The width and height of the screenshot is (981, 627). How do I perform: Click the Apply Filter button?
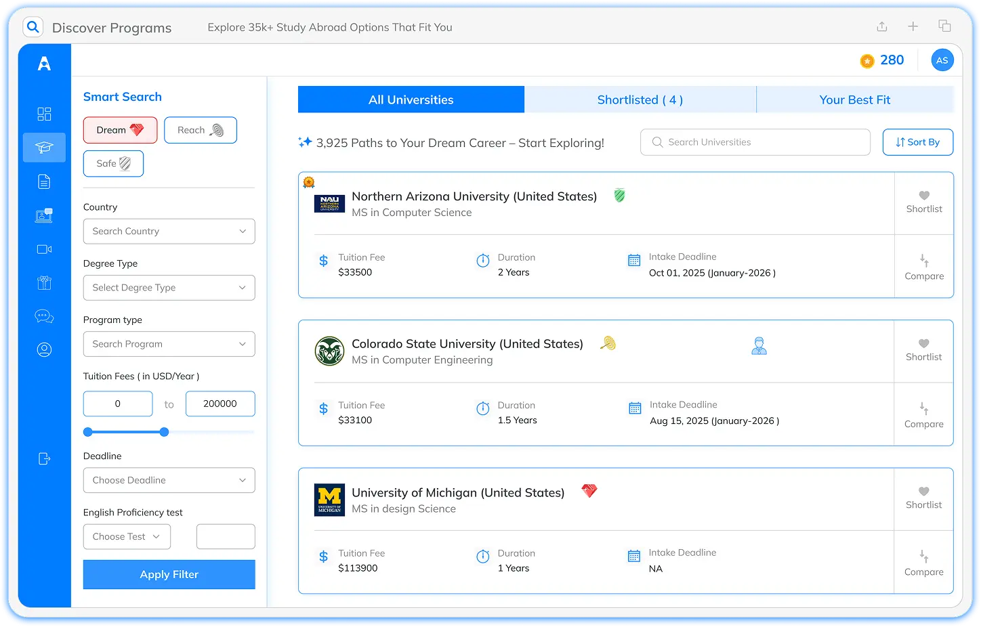point(169,574)
